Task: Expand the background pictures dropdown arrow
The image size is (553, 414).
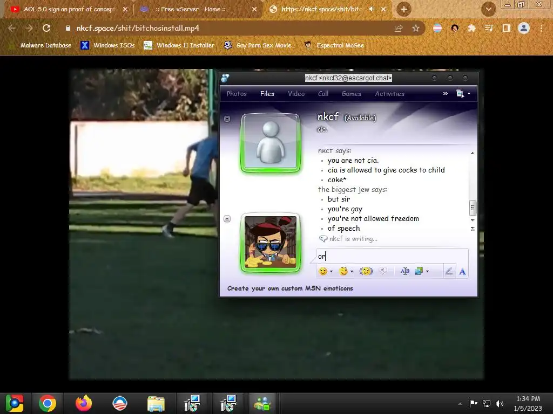Action: [428, 272]
